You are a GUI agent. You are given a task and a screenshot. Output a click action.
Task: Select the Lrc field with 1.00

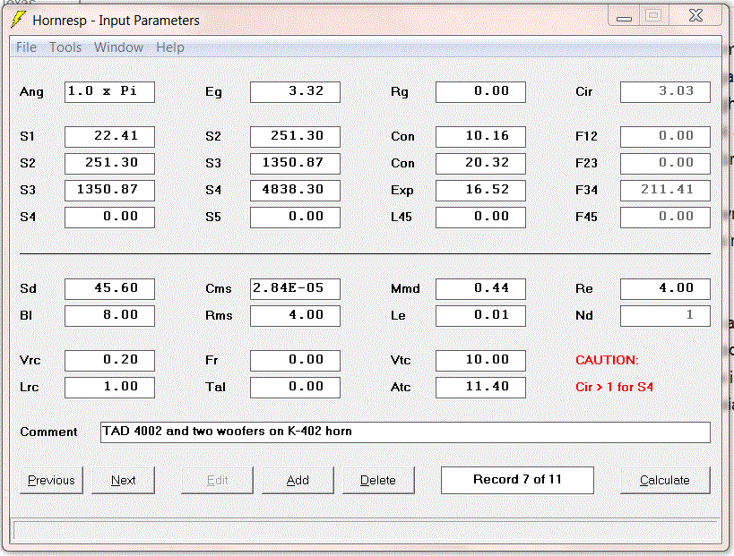(109, 387)
